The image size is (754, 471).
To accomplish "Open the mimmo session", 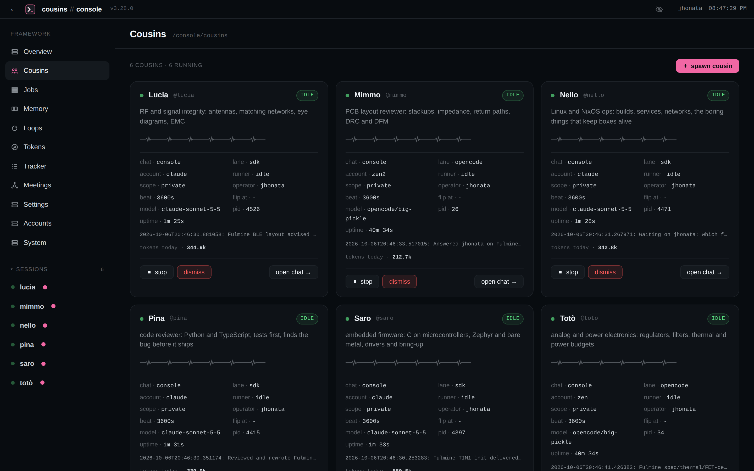I will 57,306.
